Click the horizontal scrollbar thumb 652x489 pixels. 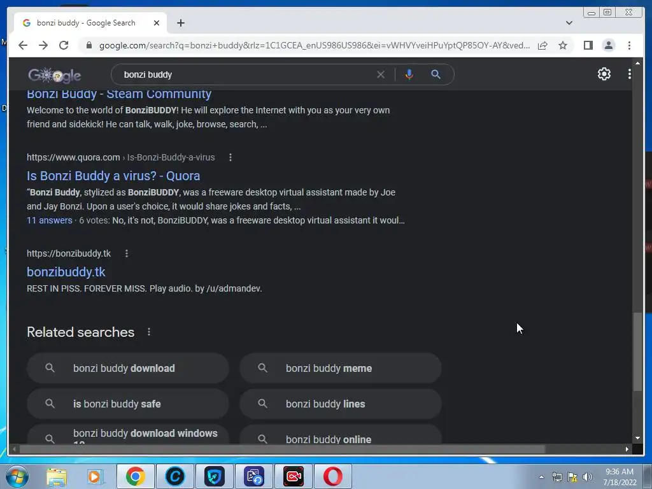pyautogui.click(x=282, y=449)
